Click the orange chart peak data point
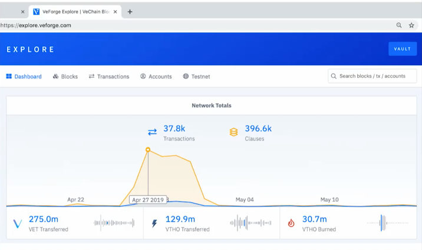Image resolution: width=422 pixels, height=250 pixels. (x=148, y=149)
